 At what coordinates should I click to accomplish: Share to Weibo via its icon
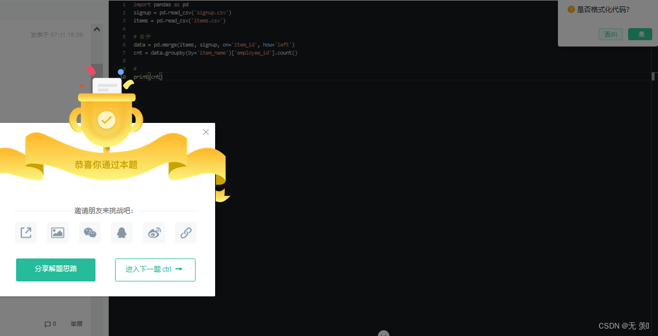point(154,233)
